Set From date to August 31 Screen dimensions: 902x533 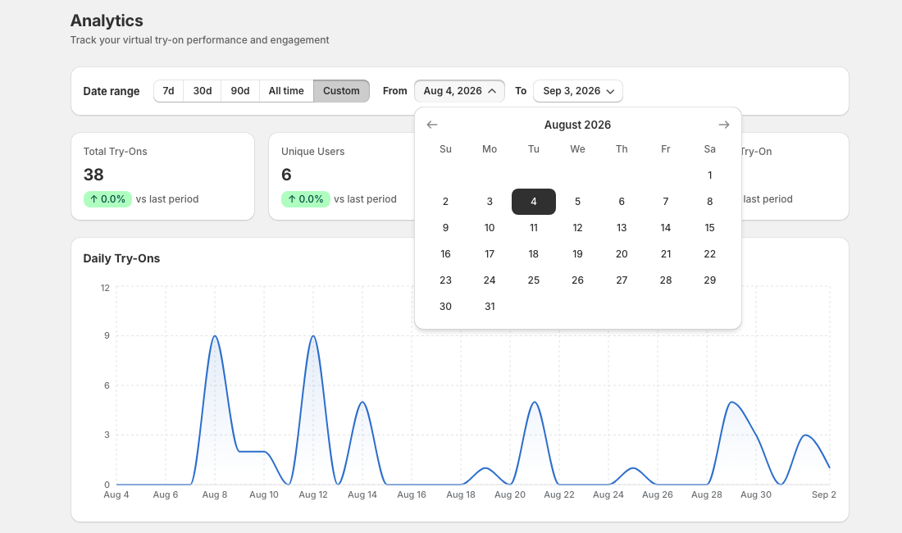[490, 307]
